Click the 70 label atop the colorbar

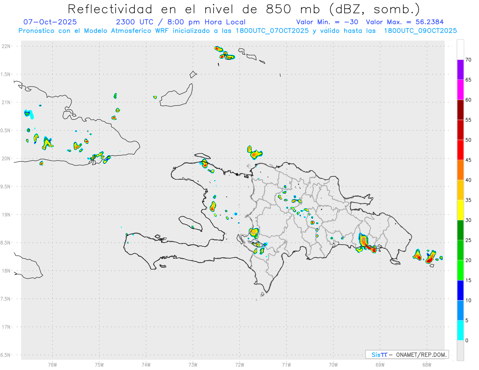(468, 60)
